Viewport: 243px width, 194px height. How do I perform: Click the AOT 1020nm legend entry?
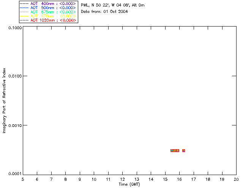[x=48, y=20]
